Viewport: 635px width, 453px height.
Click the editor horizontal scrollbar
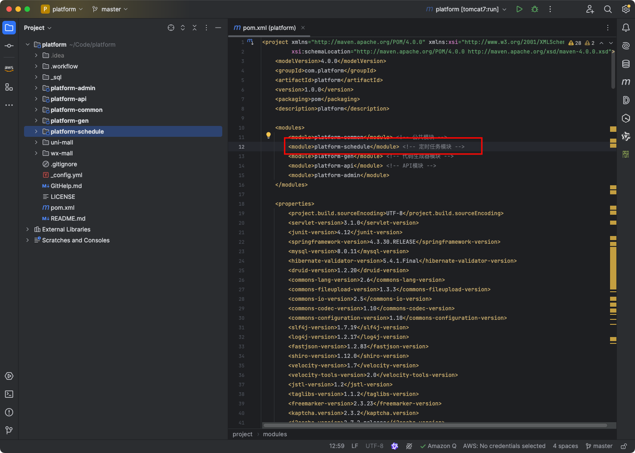435,425
